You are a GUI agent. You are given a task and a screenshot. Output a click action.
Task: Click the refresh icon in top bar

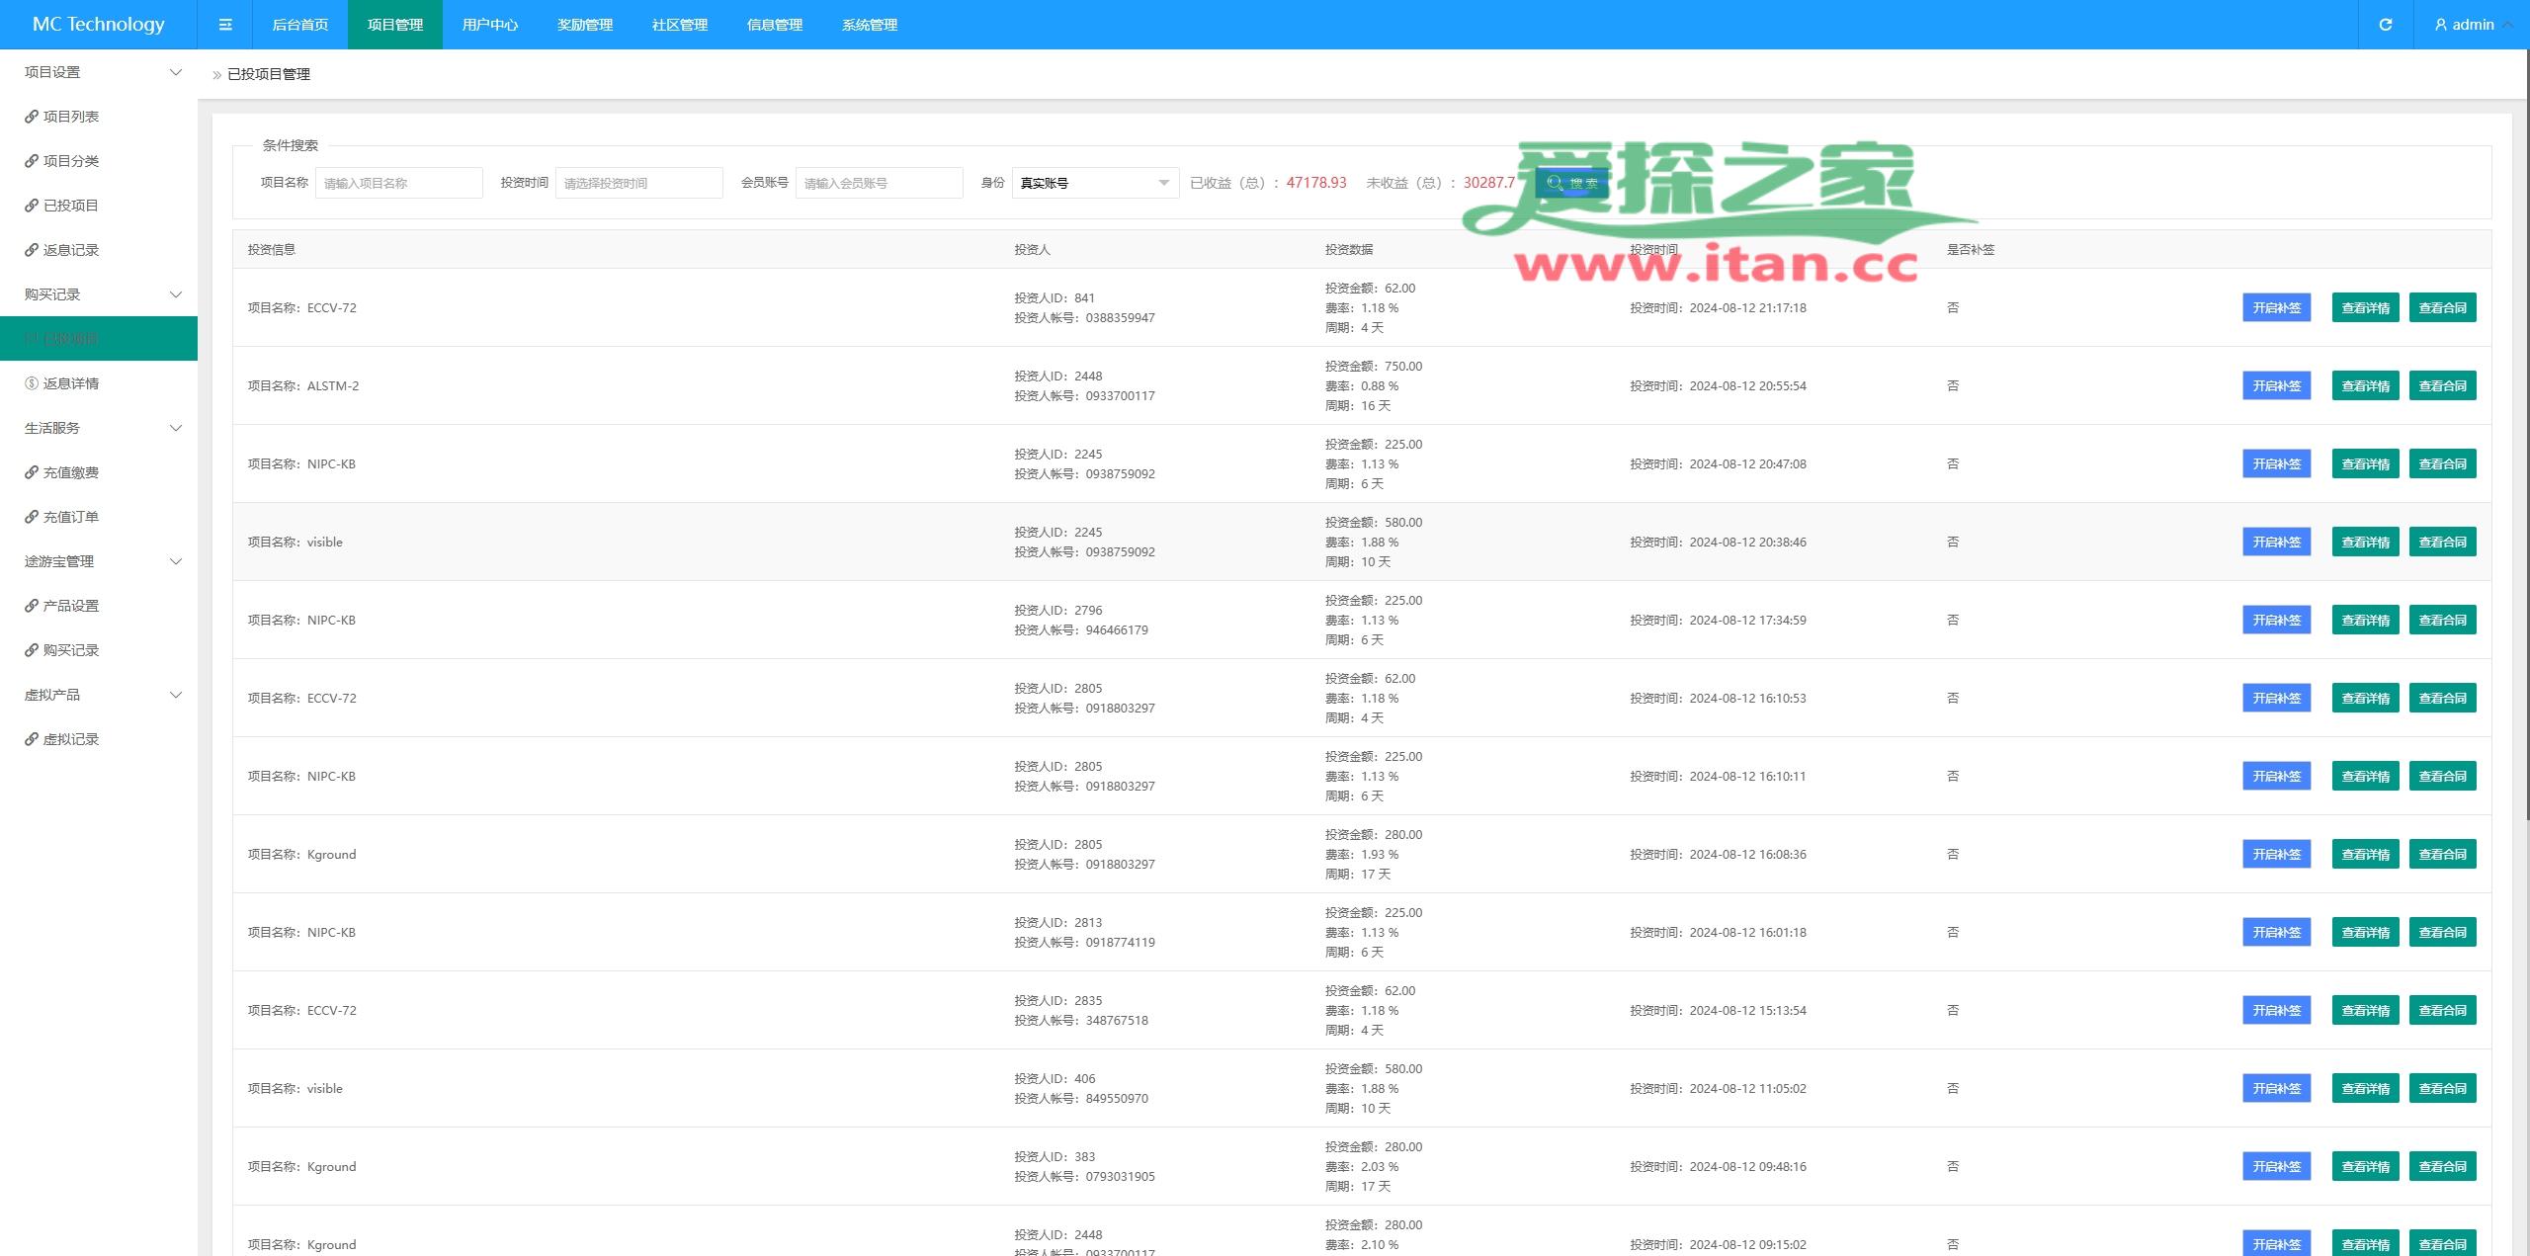(2385, 25)
